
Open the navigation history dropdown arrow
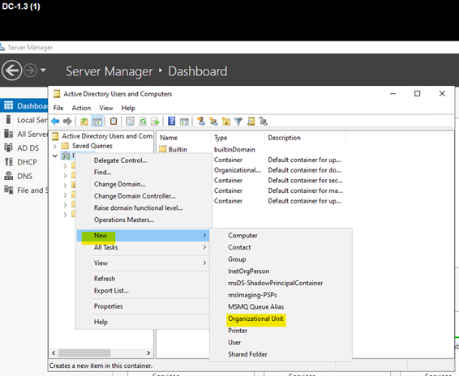pos(43,70)
